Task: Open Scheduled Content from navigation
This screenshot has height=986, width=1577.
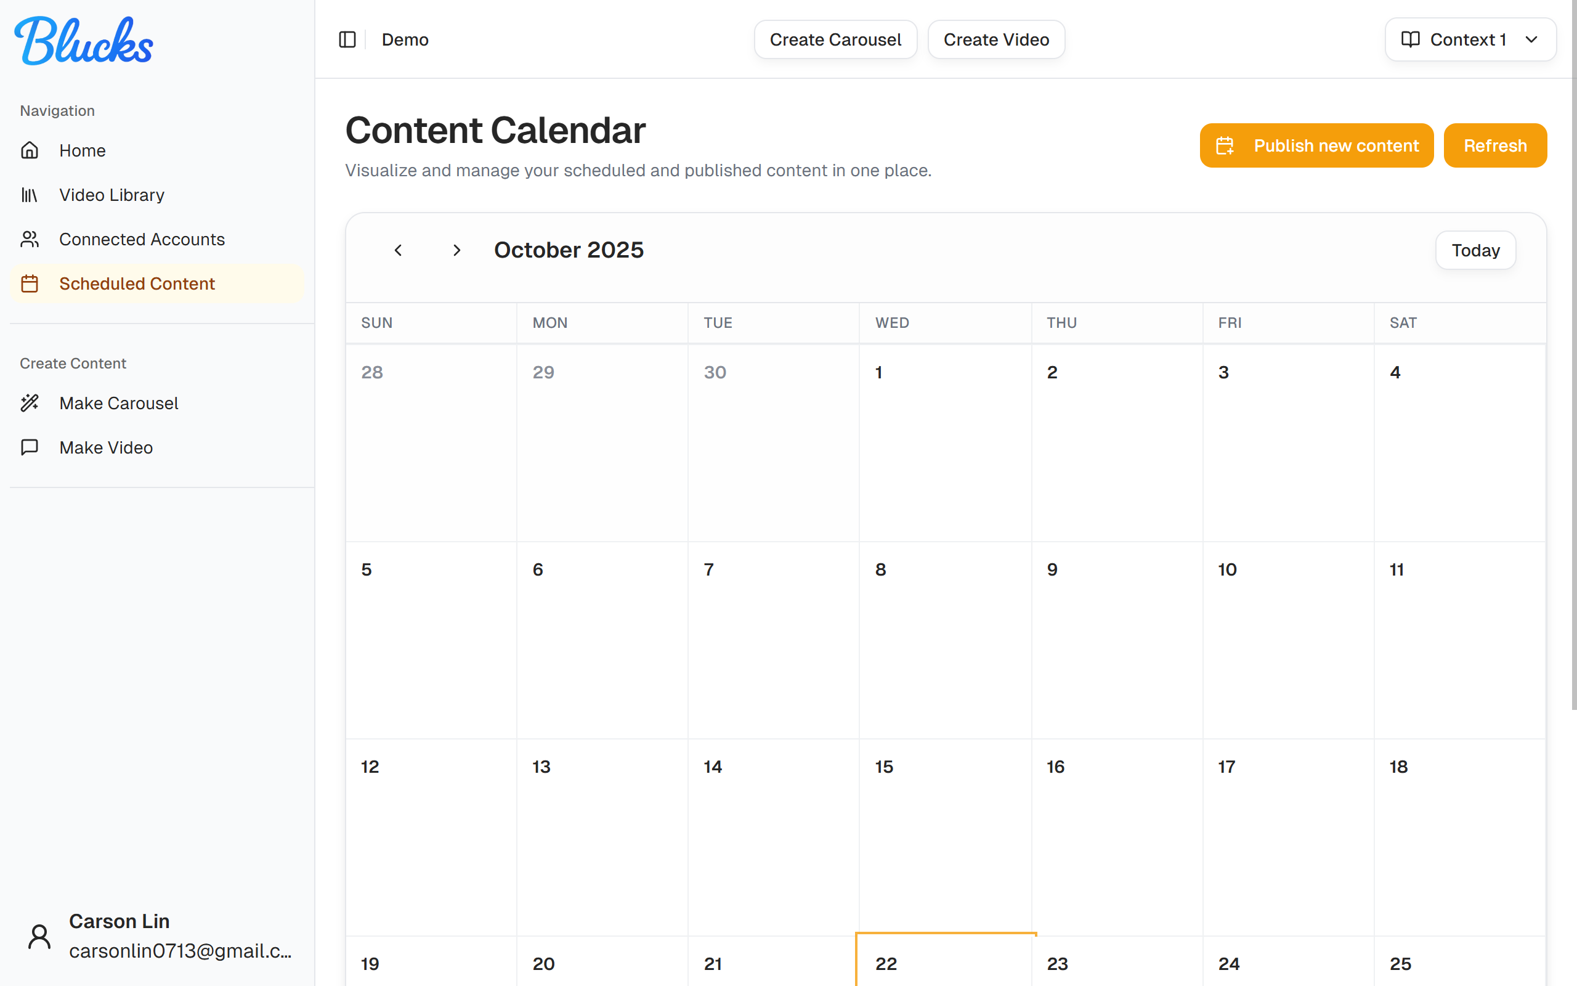Action: 137,283
